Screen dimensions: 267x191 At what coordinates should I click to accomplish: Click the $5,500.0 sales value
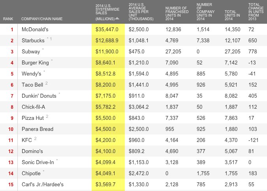pos(105,118)
